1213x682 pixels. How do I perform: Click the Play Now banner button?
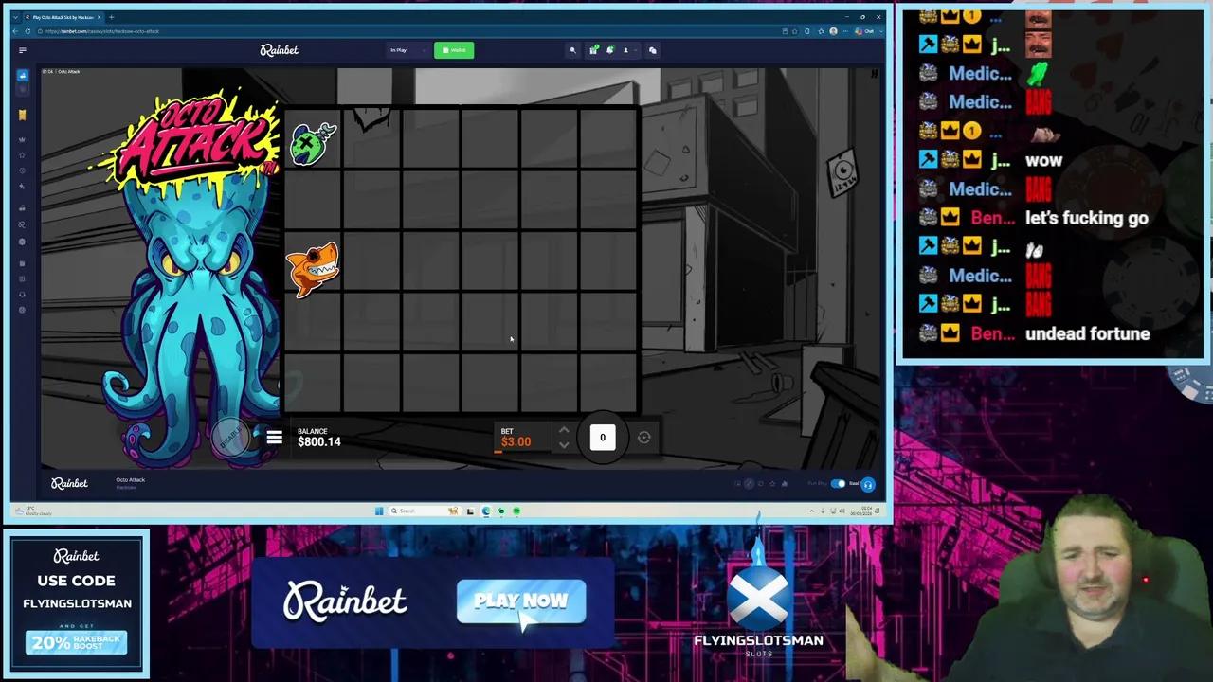tap(521, 601)
